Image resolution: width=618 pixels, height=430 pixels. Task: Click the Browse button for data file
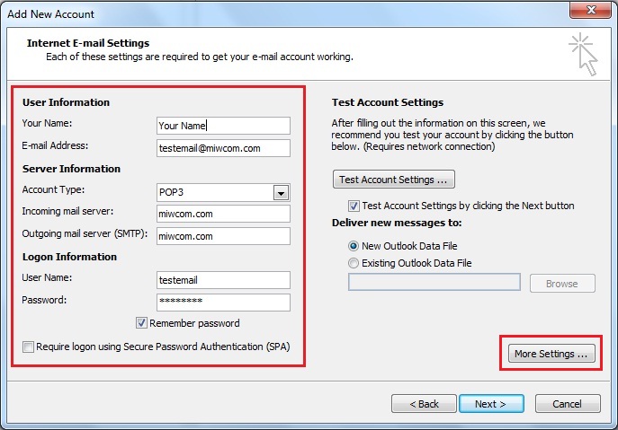coord(562,284)
